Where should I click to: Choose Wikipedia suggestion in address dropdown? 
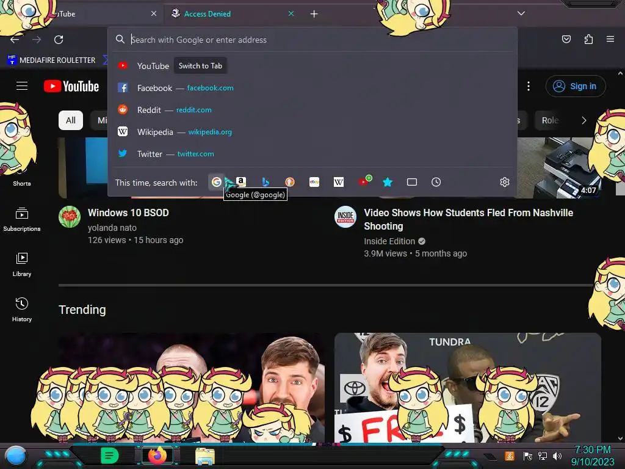click(x=312, y=132)
